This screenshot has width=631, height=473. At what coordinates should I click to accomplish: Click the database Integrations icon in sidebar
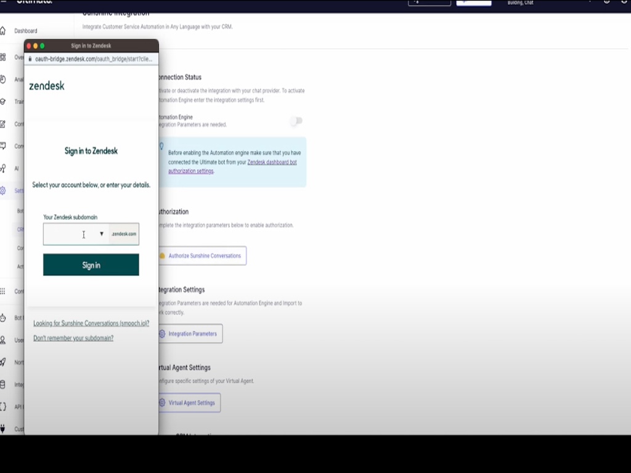[3, 384]
